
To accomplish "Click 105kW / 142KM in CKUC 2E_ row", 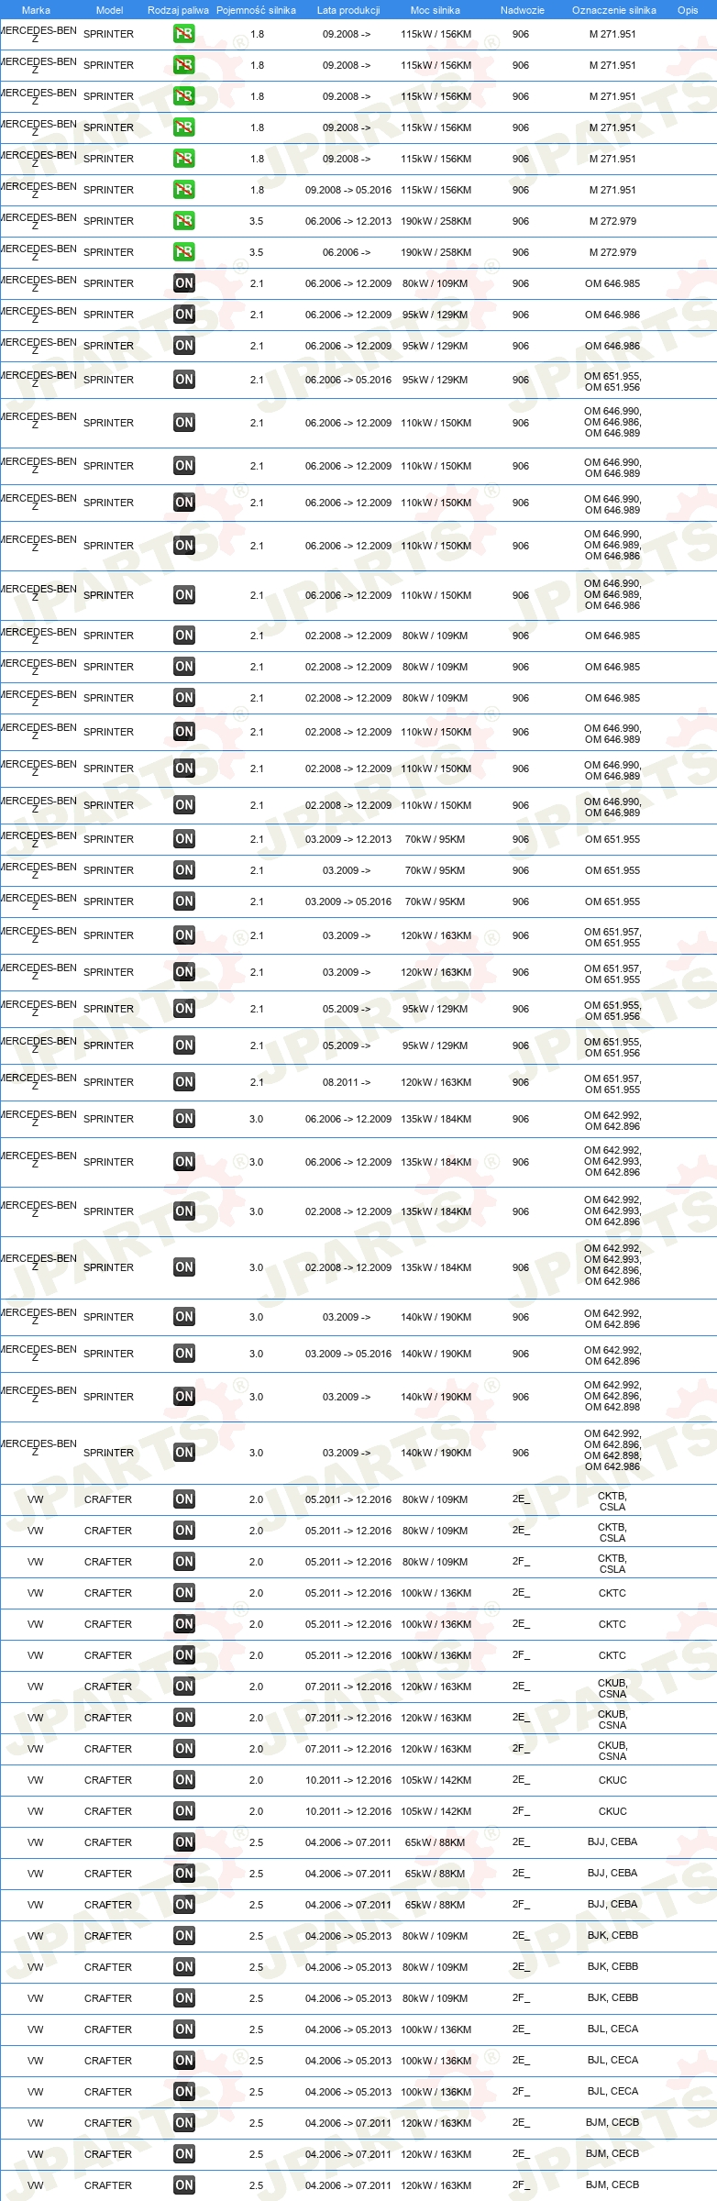I will click(x=436, y=1780).
